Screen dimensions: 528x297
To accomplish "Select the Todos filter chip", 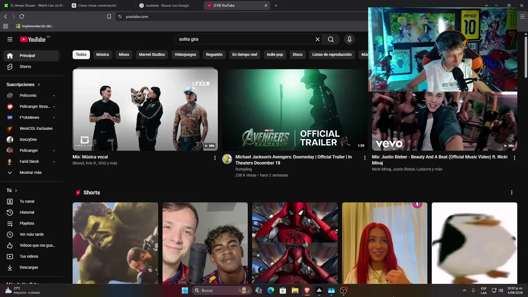I will [x=81, y=54].
